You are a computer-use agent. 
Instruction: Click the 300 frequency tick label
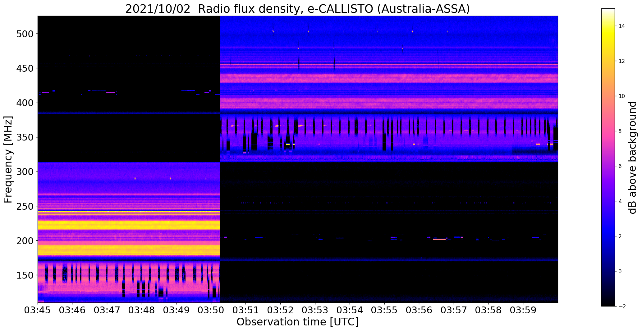(25, 172)
